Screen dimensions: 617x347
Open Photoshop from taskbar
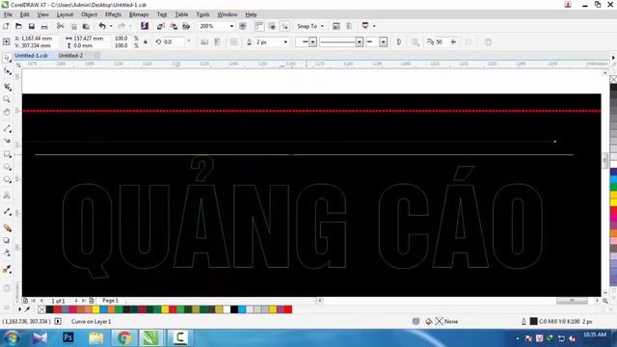(x=67, y=337)
